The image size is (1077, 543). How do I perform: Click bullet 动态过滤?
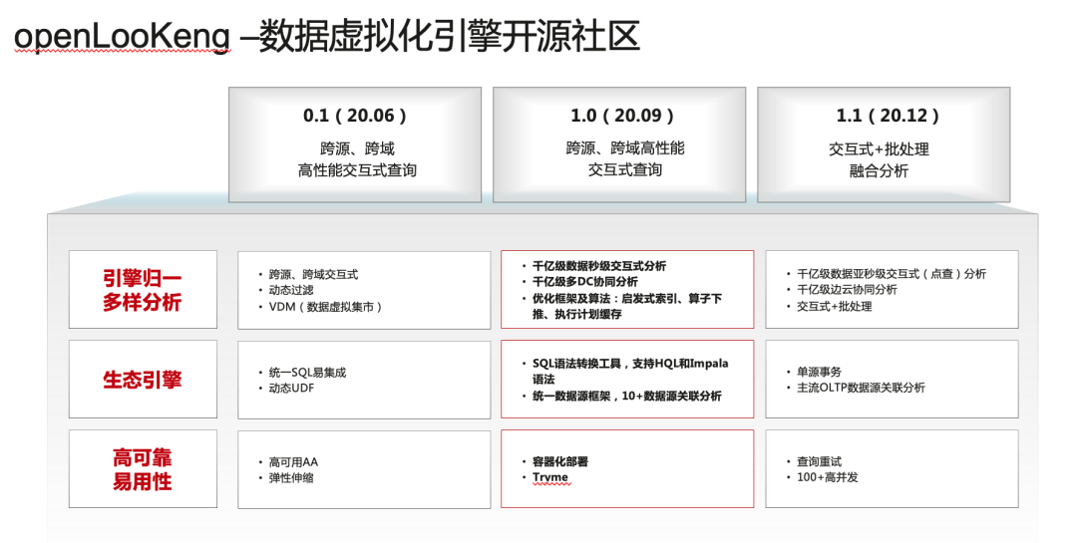coord(291,290)
